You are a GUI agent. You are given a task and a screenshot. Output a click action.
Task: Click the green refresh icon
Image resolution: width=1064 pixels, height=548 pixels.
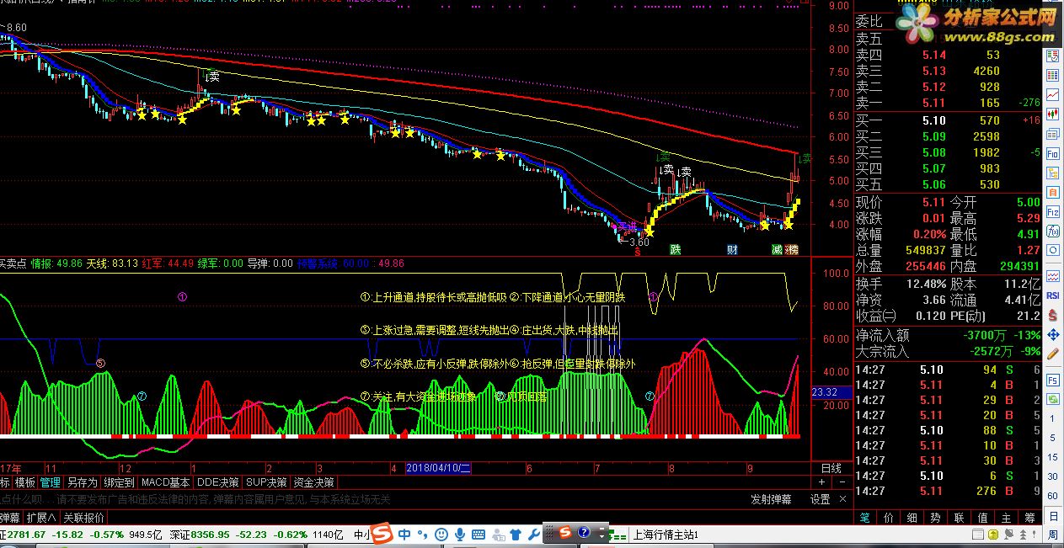click(1051, 399)
